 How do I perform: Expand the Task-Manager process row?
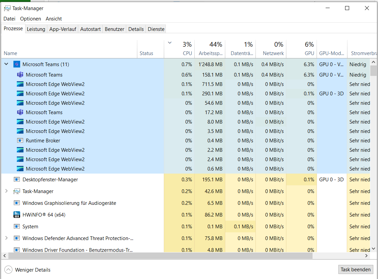(x=6, y=191)
